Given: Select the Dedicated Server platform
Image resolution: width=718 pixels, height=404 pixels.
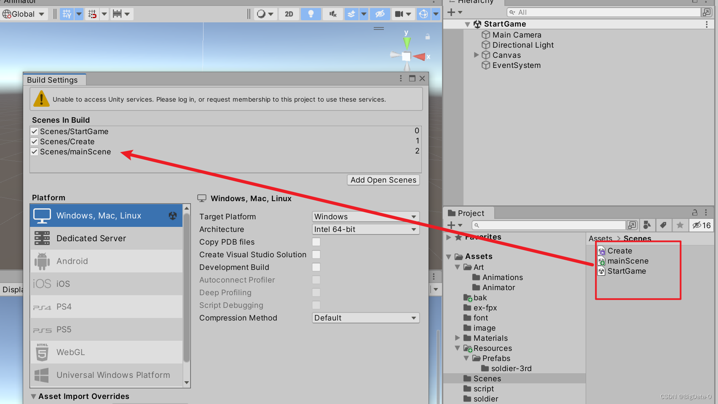Looking at the screenshot, I should click(106, 238).
